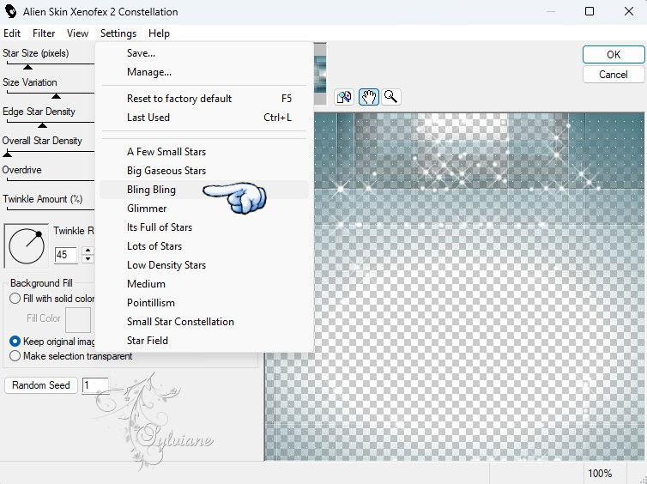Click the Alien Skin title bar icon
This screenshot has width=647, height=484.
[10, 11]
